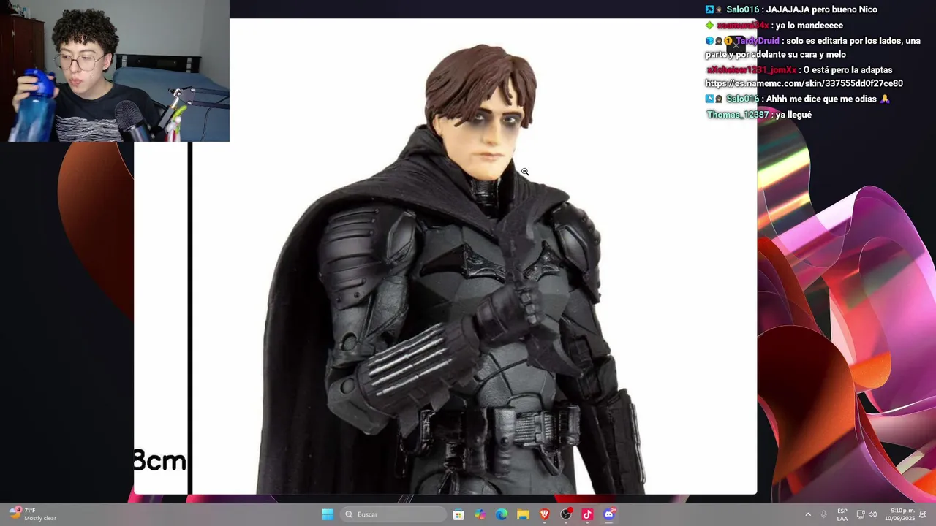Open the volume speaker tray icon
The image size is (936, 526).
(x=872, y=514)
